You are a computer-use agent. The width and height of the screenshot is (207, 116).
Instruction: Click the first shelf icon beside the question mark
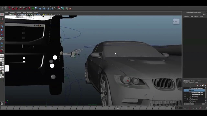[5, 8]
